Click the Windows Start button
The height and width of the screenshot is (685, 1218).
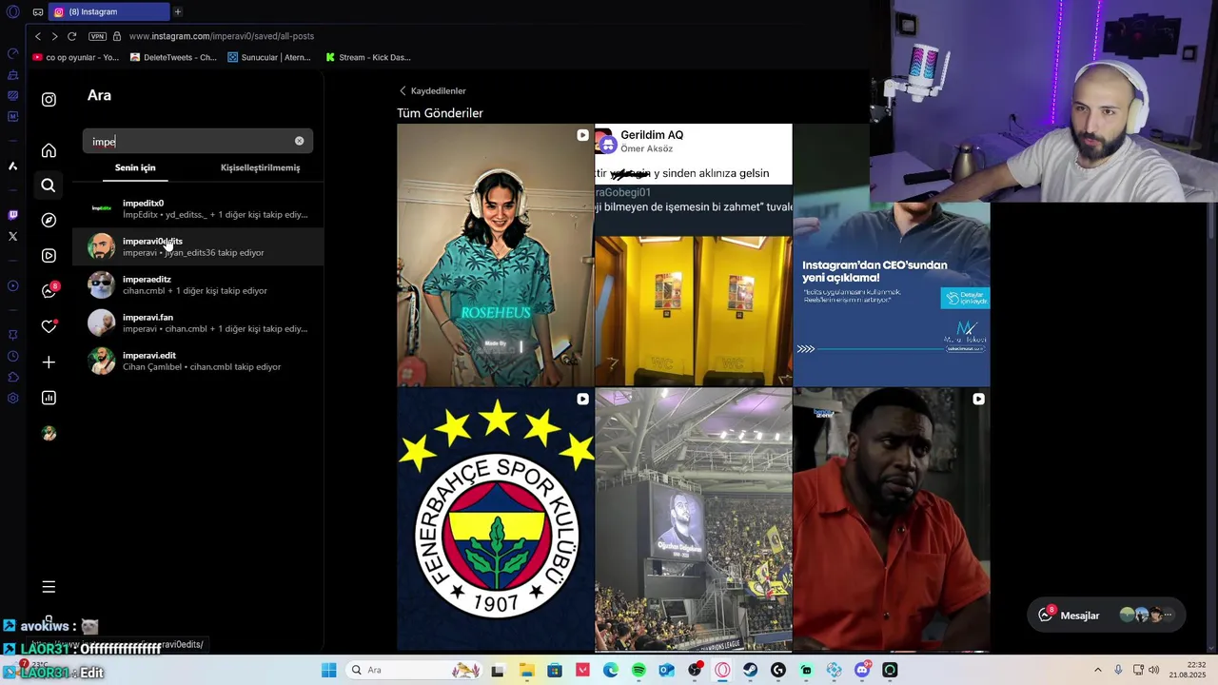tap(328, 670)
